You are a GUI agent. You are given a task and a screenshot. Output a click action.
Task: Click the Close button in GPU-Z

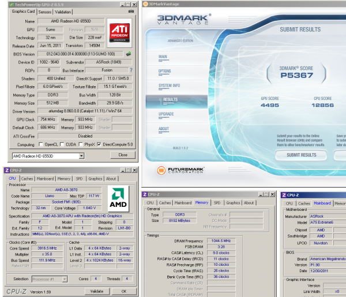coord(123,155)
